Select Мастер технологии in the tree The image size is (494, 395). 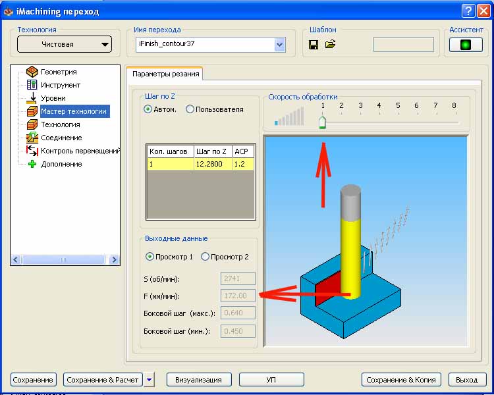[74, 111]
